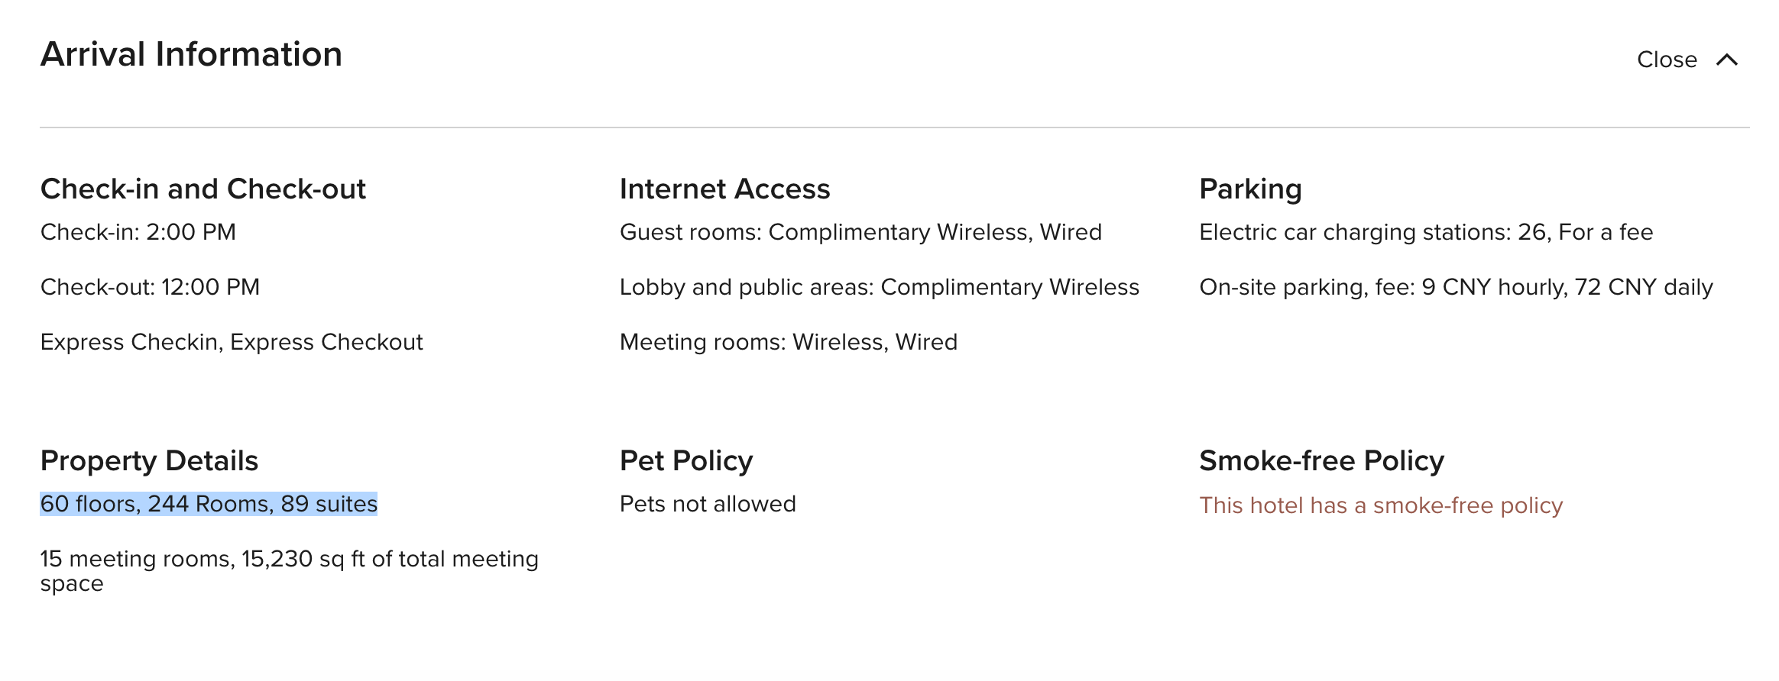This screenshot has width=1779, height=681.
Task: Collapse the Arrival Information chevron icon
Action: point(1727,60)
